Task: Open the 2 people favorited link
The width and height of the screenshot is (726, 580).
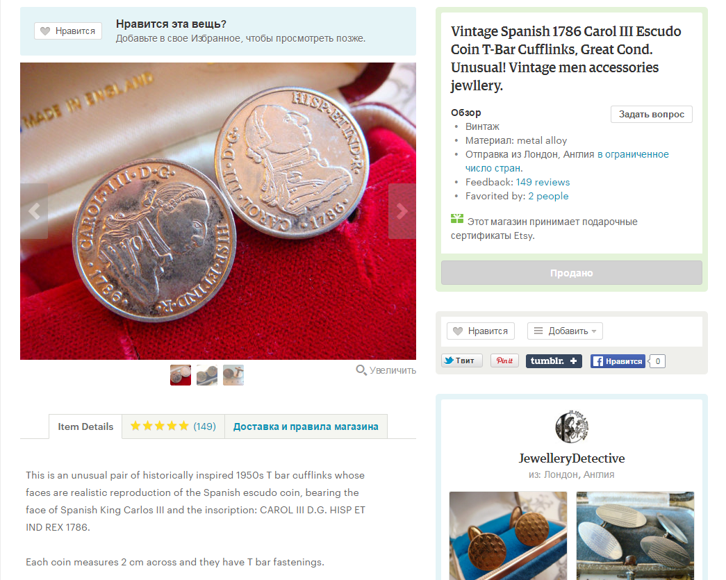Action: 548,197
